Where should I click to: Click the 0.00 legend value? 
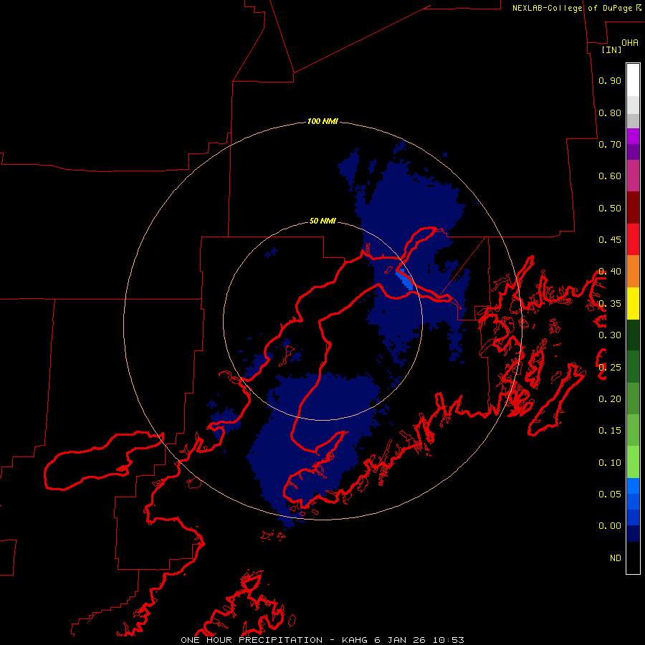(x=610, y=526)
